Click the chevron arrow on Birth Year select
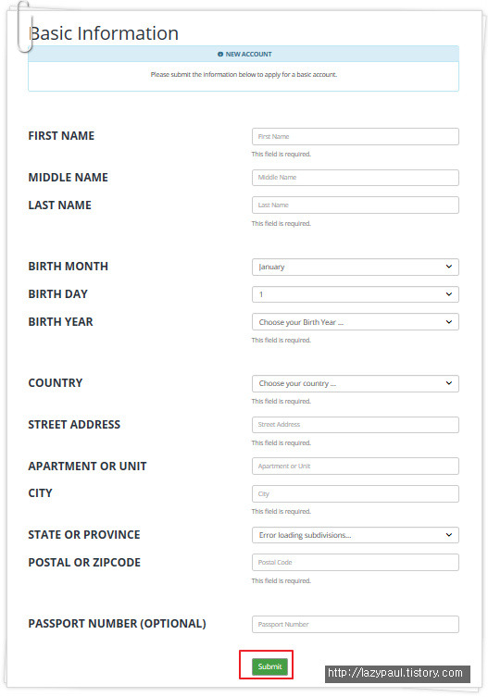 (449, 322)
